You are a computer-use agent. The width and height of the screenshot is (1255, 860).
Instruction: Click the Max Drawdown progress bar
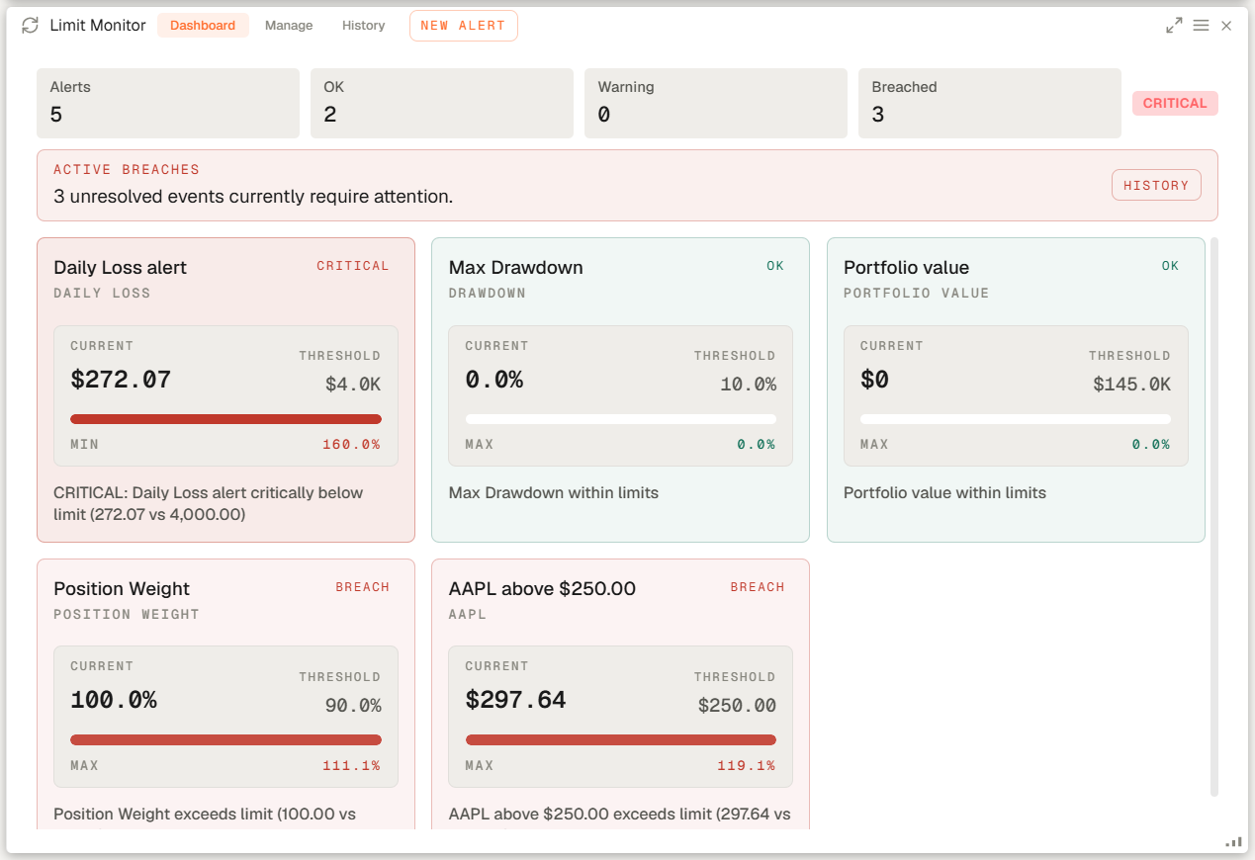pos(621,419)
